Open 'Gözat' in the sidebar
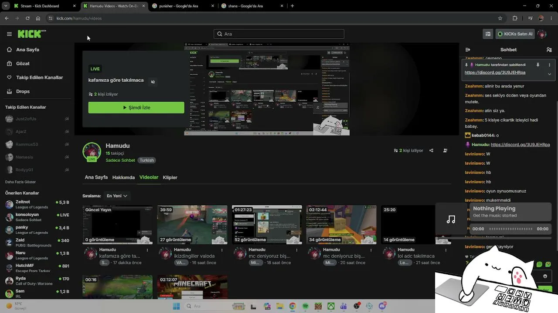The height and width of the screenshot is (313, 558). pyautogui.click(x=23, y=63)
